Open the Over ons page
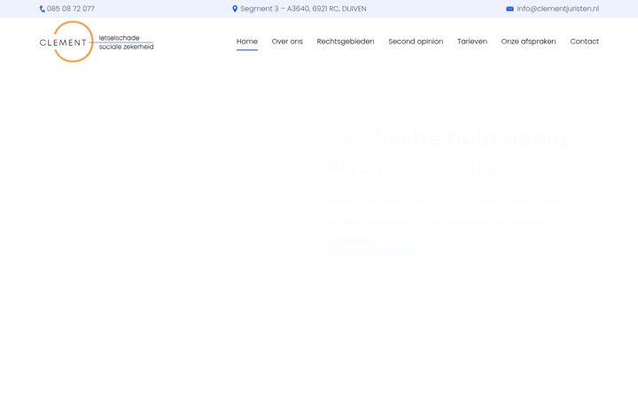638x398 pixels. (287, 42)
